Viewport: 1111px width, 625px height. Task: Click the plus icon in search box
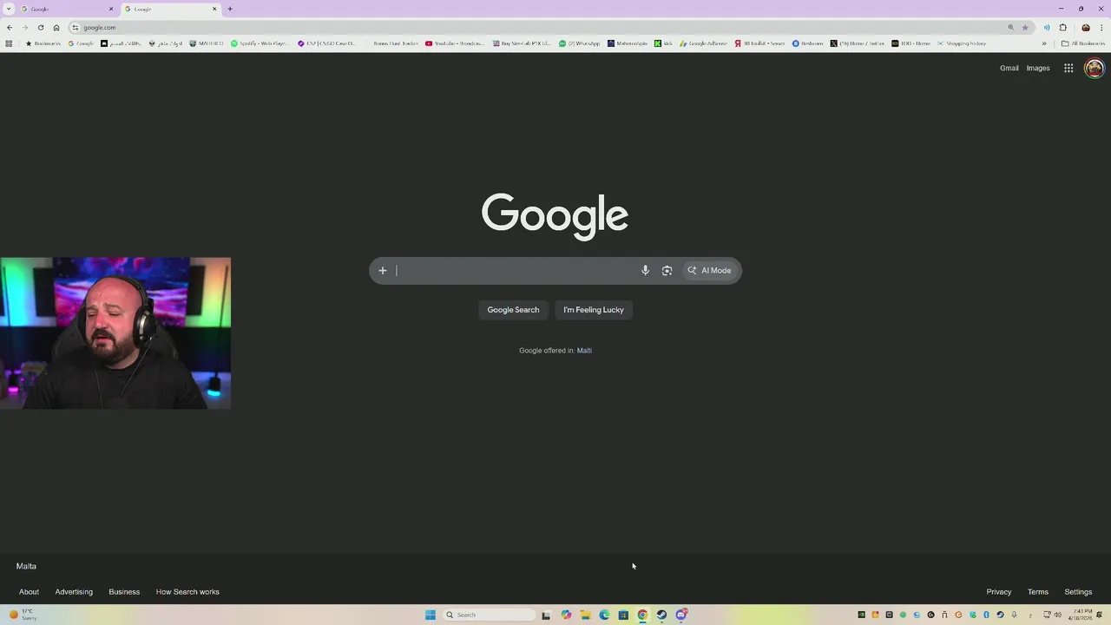382,270
